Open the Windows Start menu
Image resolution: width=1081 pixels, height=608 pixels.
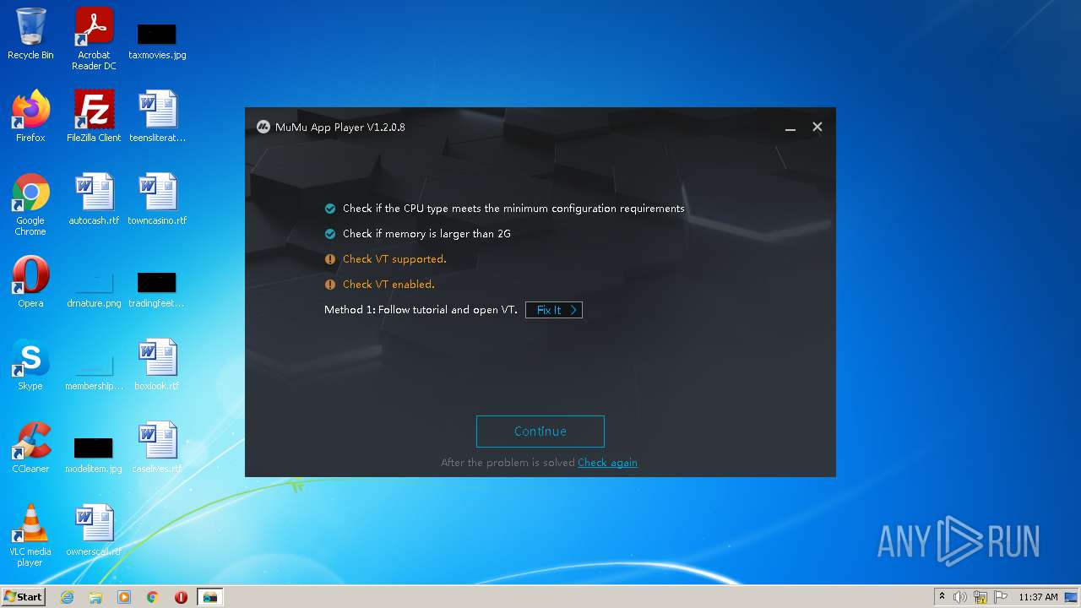click(24, 597)
